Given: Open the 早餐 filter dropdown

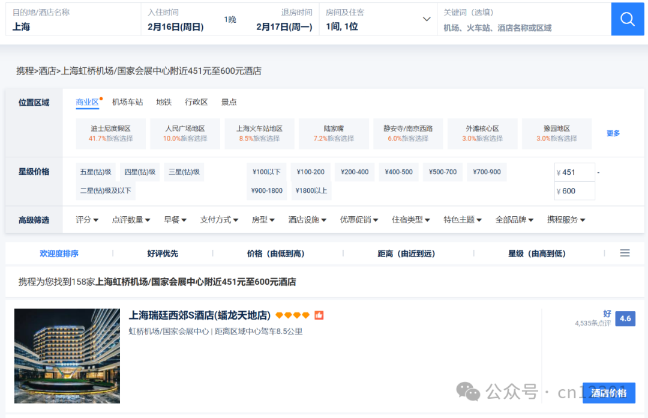Looking at the screenshot, I should pyautogui.click(x=175, y=220).
